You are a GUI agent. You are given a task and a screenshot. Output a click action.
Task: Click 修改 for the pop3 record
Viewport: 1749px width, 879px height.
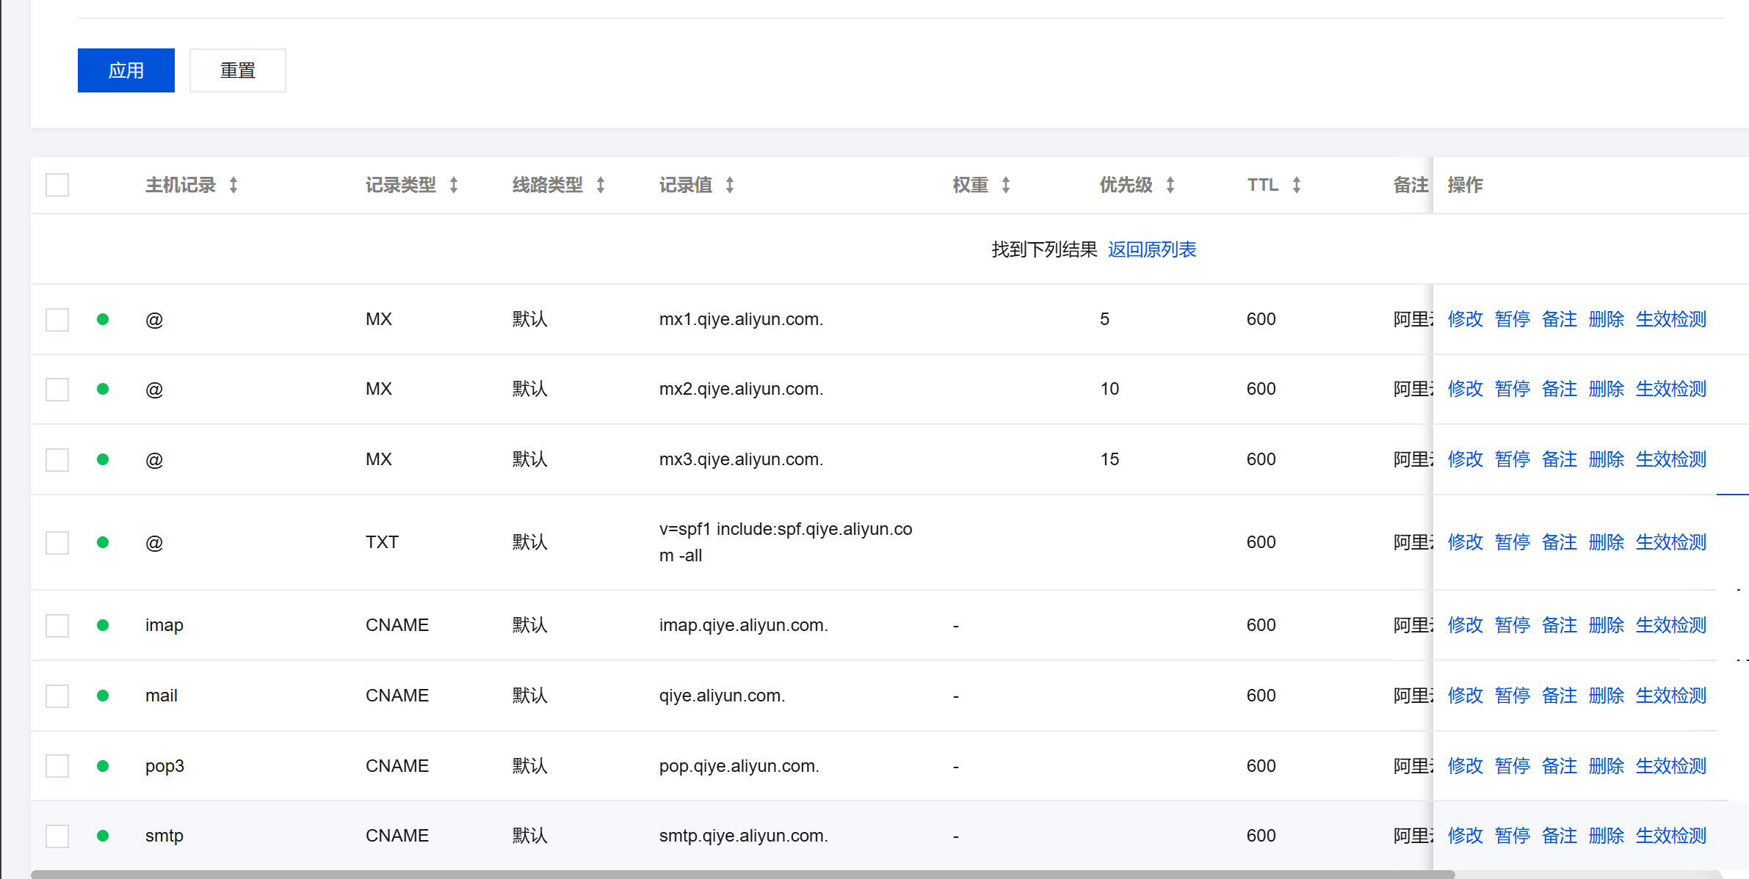(1466, 766)
